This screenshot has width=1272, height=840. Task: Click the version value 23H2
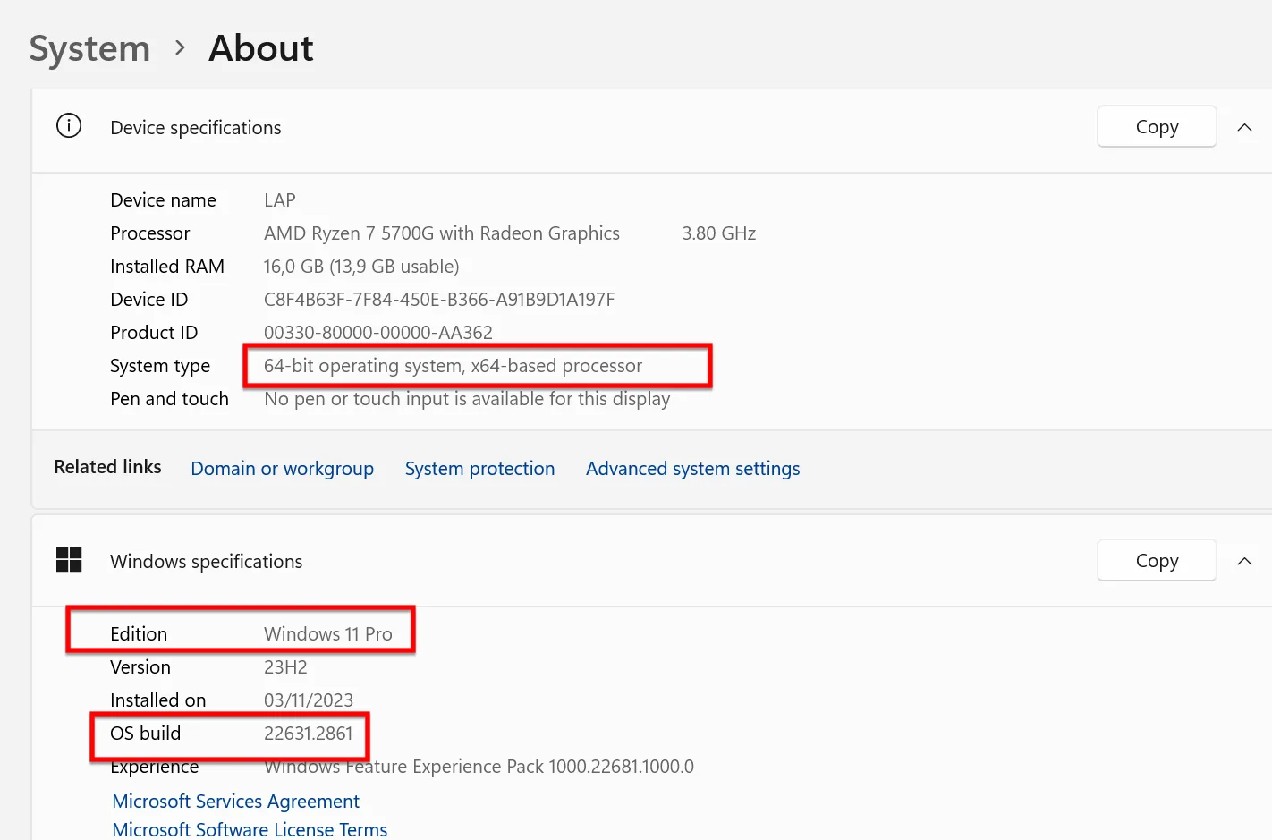click(x=285, y=667)
